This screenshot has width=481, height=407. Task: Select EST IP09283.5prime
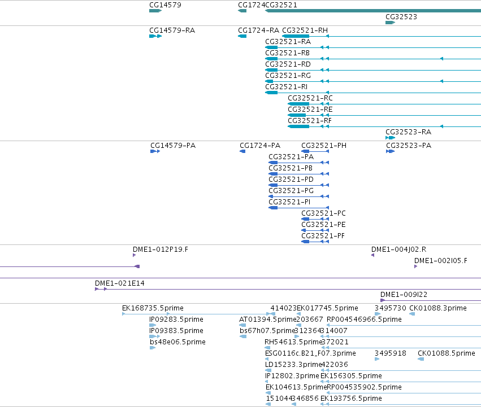(x=176, y=320)
